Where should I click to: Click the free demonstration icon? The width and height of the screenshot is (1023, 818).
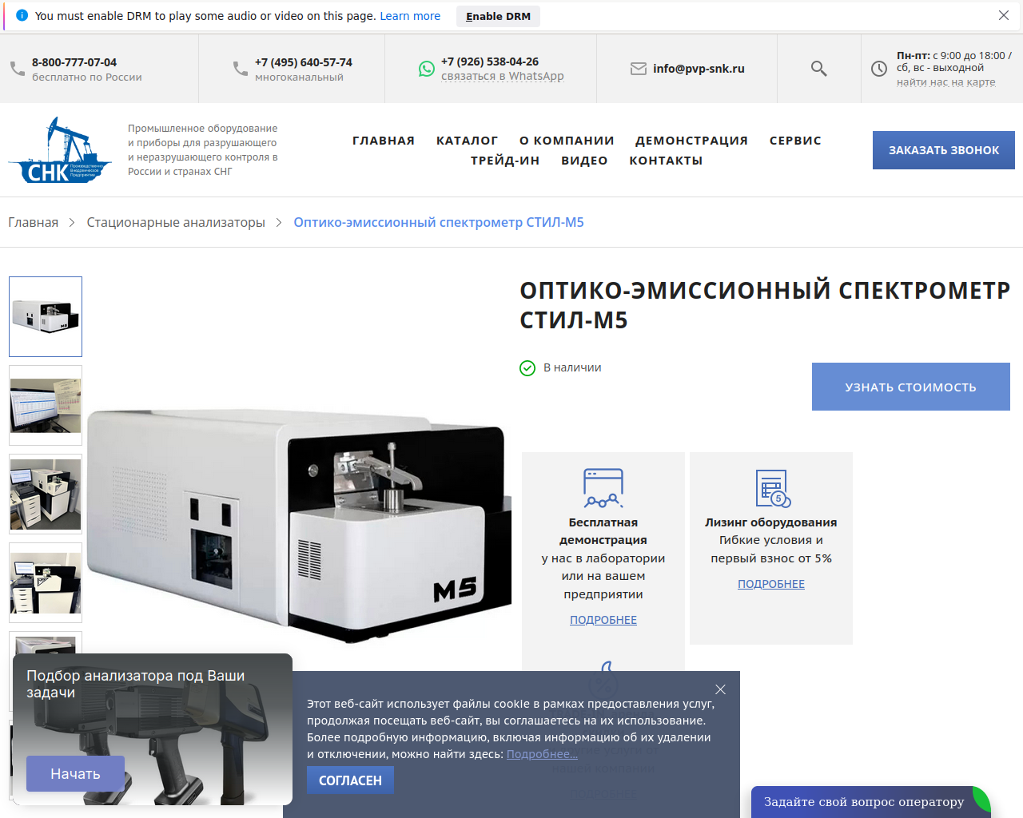tap(603, 488)
